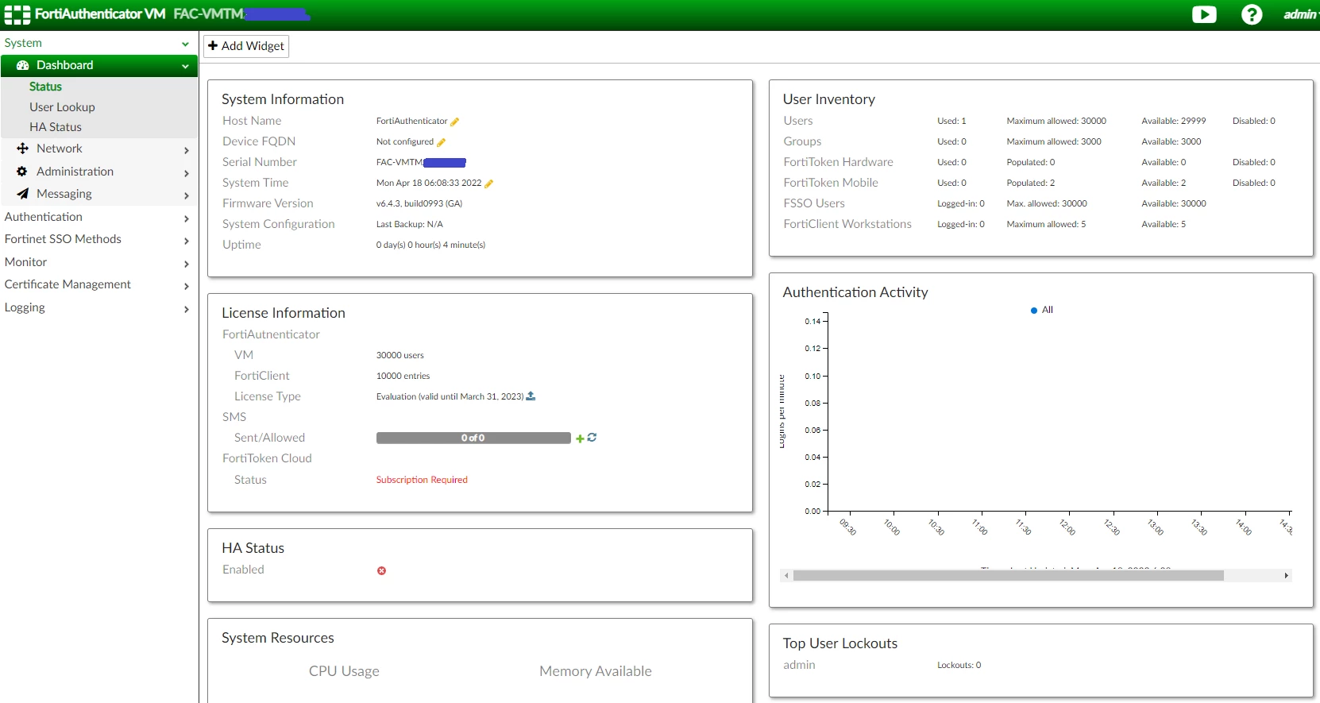Expand the Authentication menu arrow
Viewport: 1320px width, 703px height.
point(187,218)
